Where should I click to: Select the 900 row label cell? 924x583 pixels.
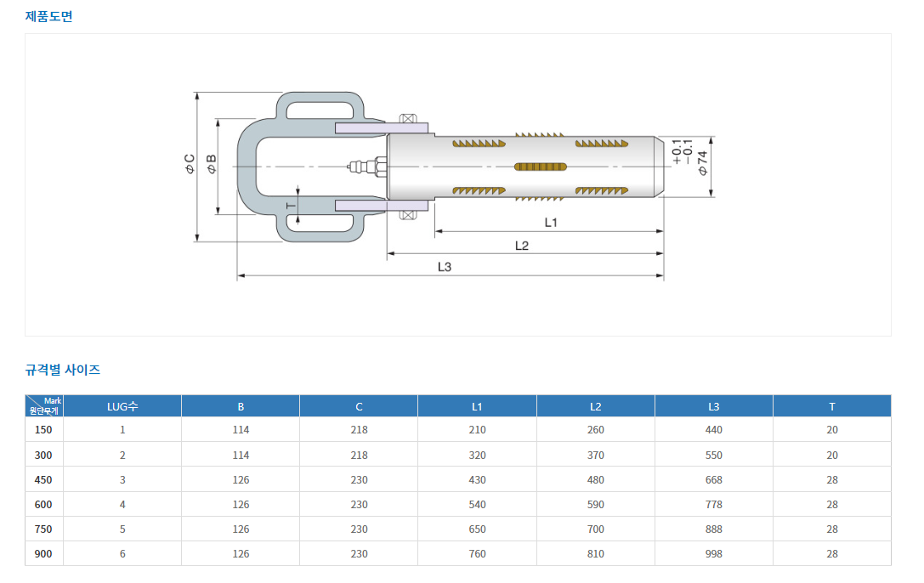[43, 553]
